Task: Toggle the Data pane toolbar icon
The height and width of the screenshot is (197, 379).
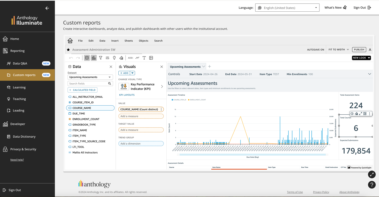Action: pos(87,58)
